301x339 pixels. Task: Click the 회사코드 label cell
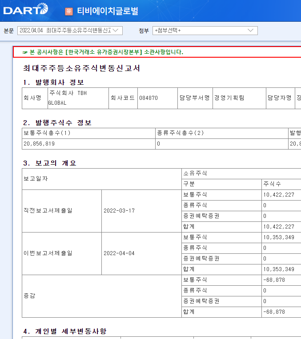point(123,98)
